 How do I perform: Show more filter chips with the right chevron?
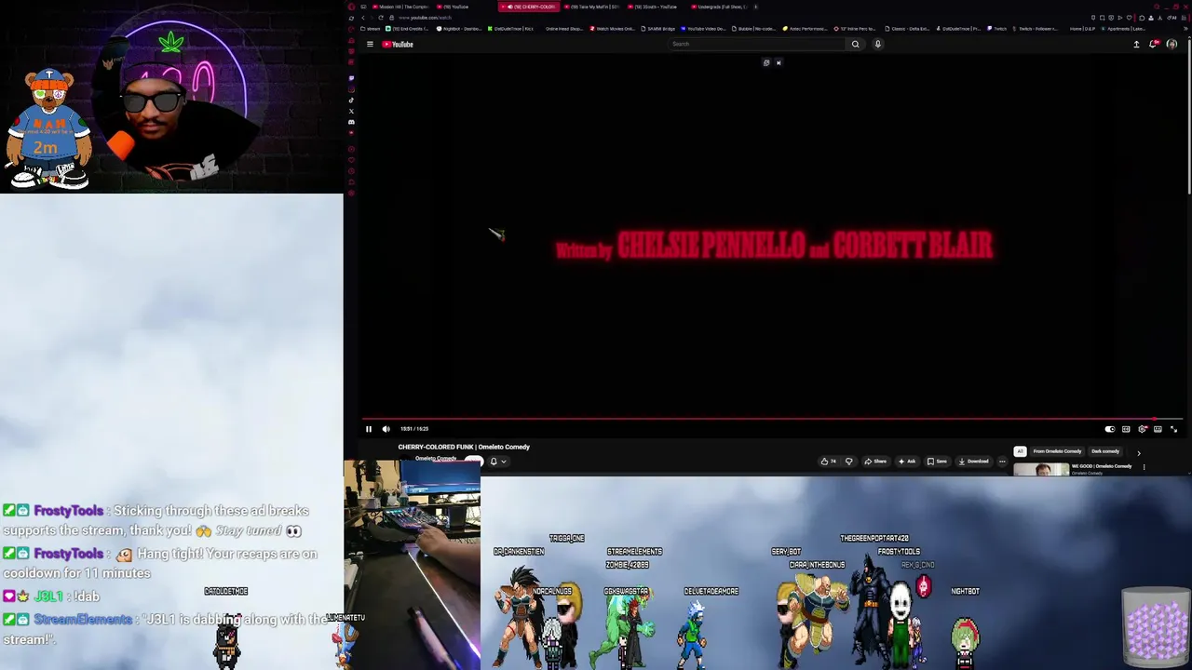tap(1139, 453)
